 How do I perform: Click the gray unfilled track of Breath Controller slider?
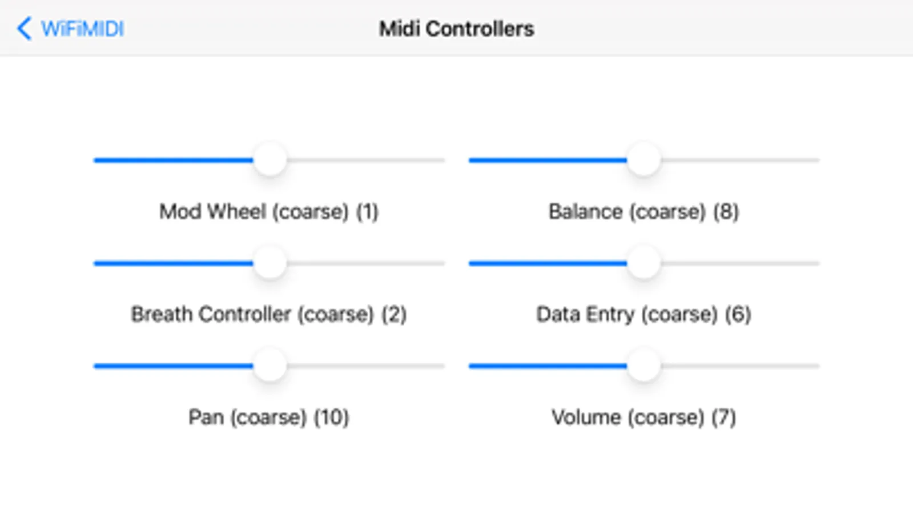(x=365, y=264)
